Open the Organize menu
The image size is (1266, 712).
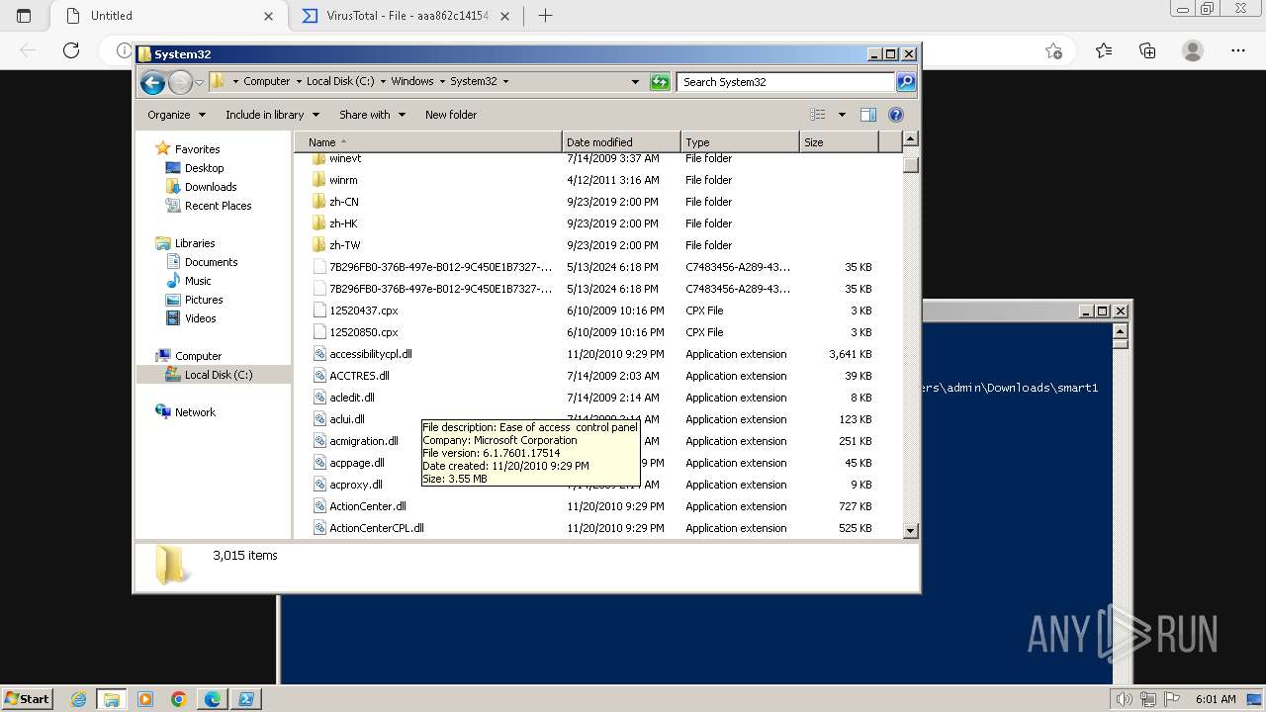click(176, 115)
